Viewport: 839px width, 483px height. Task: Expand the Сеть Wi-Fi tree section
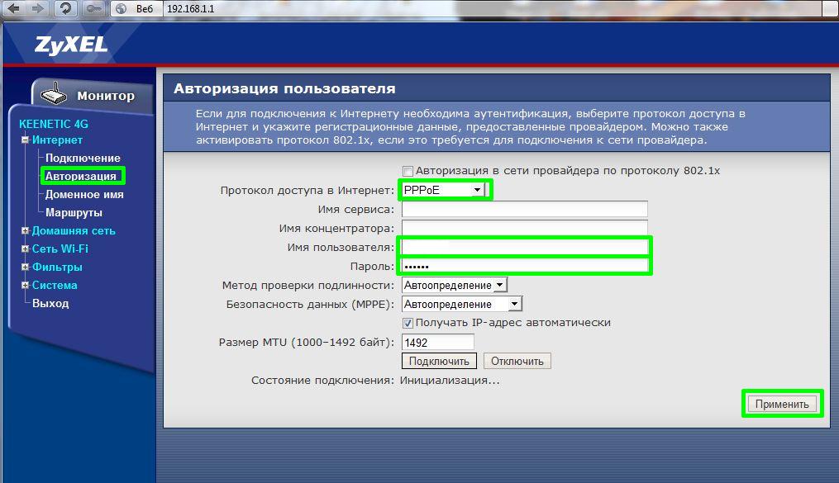click(x=25, y=249)
